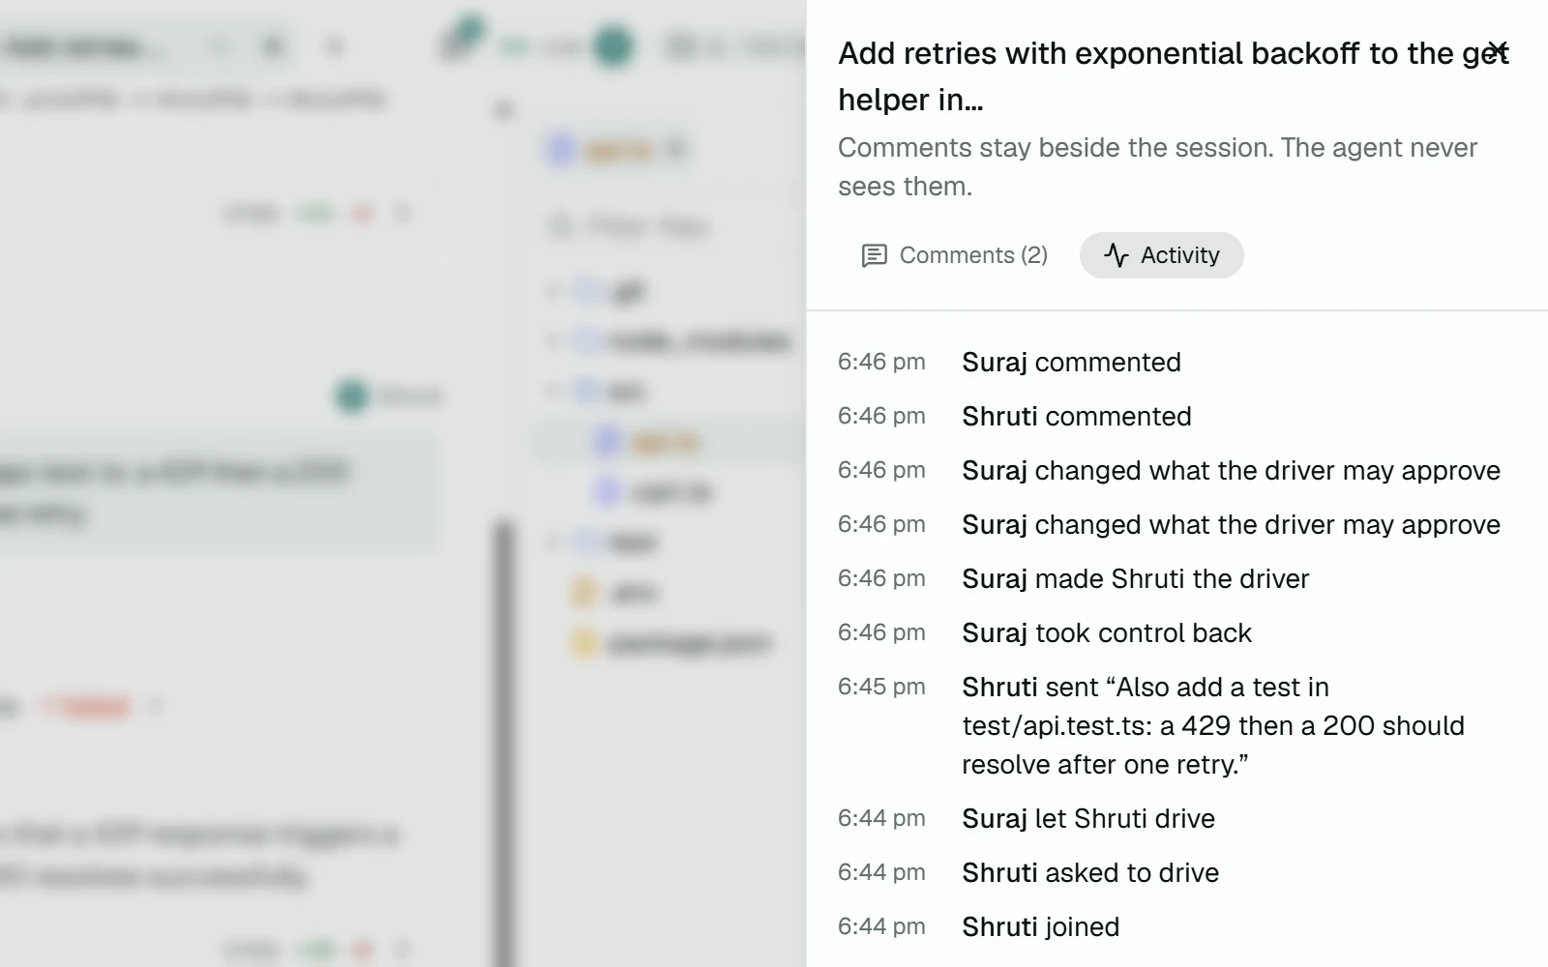Click the comments speech-bubble icon
1548x967 pixels.
point(874,255)
